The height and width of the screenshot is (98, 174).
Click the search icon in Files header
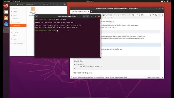[44, 4]
